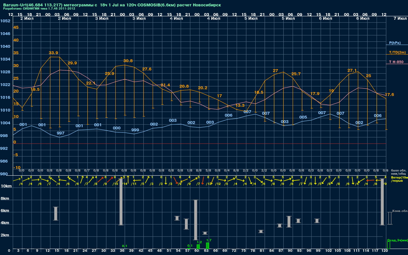Click the 10km height axis label
The height and width of the screenshot is (255, 408).
point(6,186)
